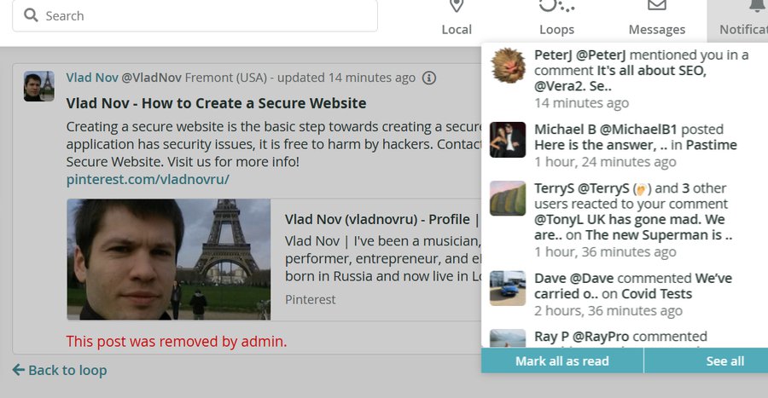
Task: Open the Messages envelope icon
Action: tap(657, 5)
